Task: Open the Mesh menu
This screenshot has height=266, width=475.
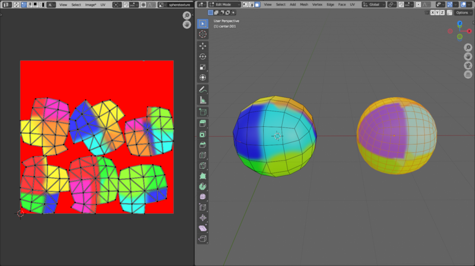Action: [304, 4]
